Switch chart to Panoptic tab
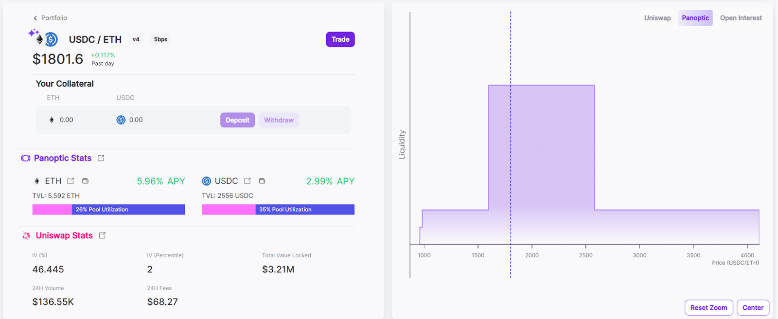Viewport: 778px width, 319px height. coord(695,18)
